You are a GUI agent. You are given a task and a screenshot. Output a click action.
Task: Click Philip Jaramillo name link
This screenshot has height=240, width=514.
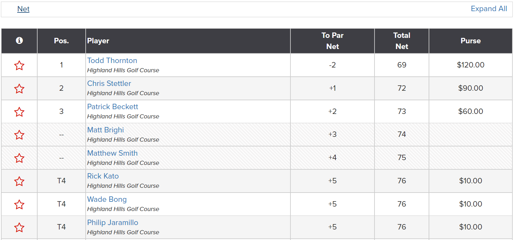pyautogui.click(x=112, y=222)
